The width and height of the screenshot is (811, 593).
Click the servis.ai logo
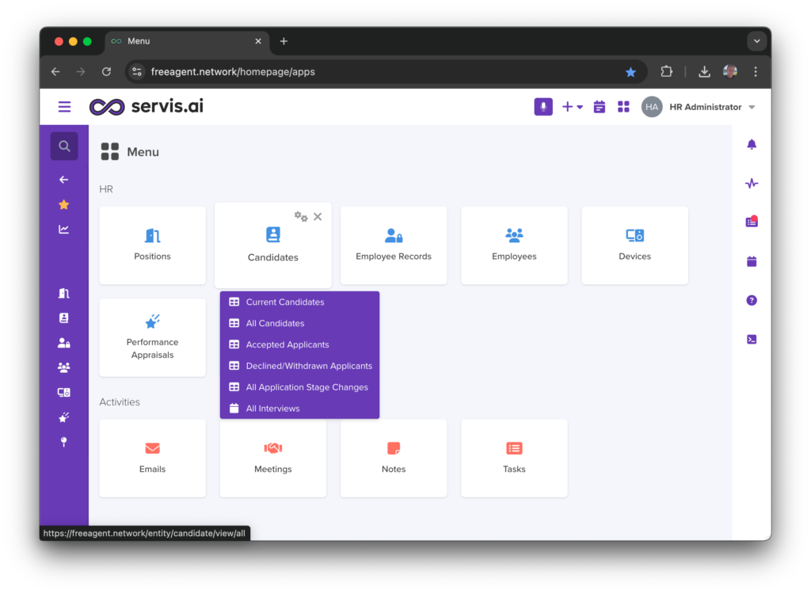(x=147, y=107)
